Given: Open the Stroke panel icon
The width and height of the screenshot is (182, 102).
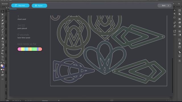Looking at the screenshot, I should (x=179, y=31).
